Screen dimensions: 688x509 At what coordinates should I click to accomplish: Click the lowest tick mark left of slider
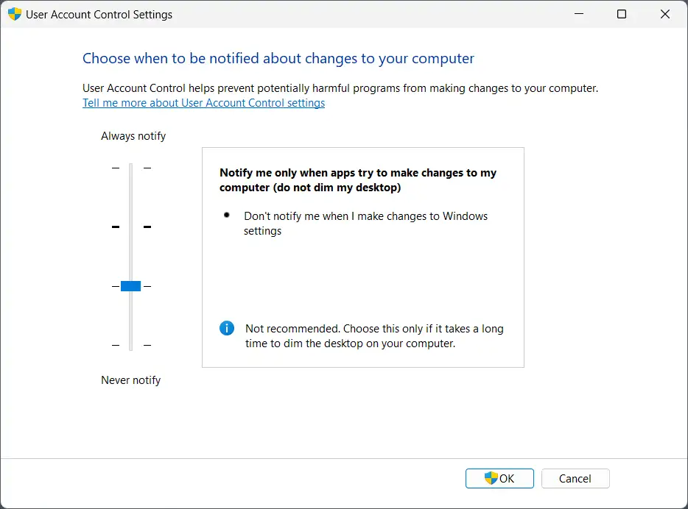[x=115, y=345]
